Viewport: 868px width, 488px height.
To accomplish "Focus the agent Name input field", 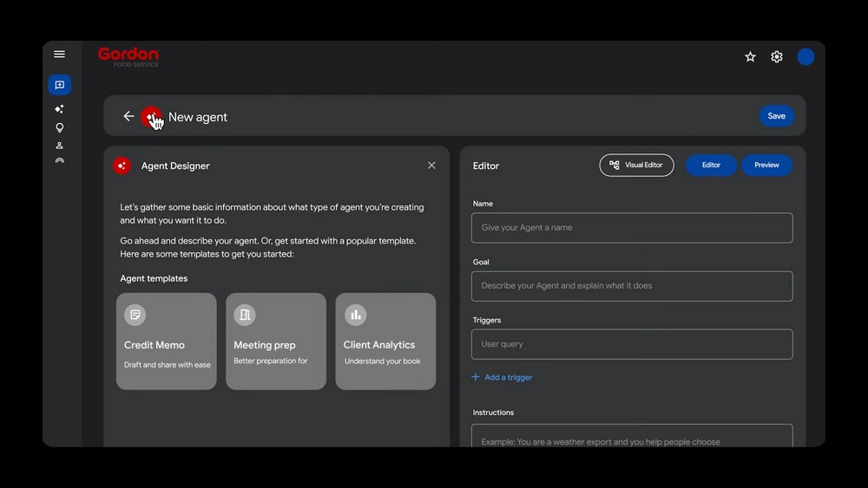I will 631,228.
